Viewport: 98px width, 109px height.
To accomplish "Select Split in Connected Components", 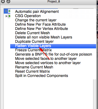I will click(x=53, y=76).
